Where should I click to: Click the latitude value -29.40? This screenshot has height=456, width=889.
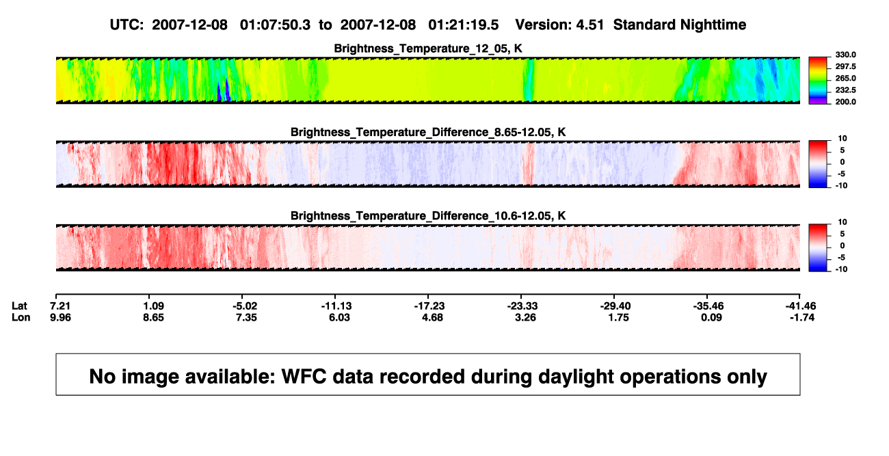click(x=615, y=305)
